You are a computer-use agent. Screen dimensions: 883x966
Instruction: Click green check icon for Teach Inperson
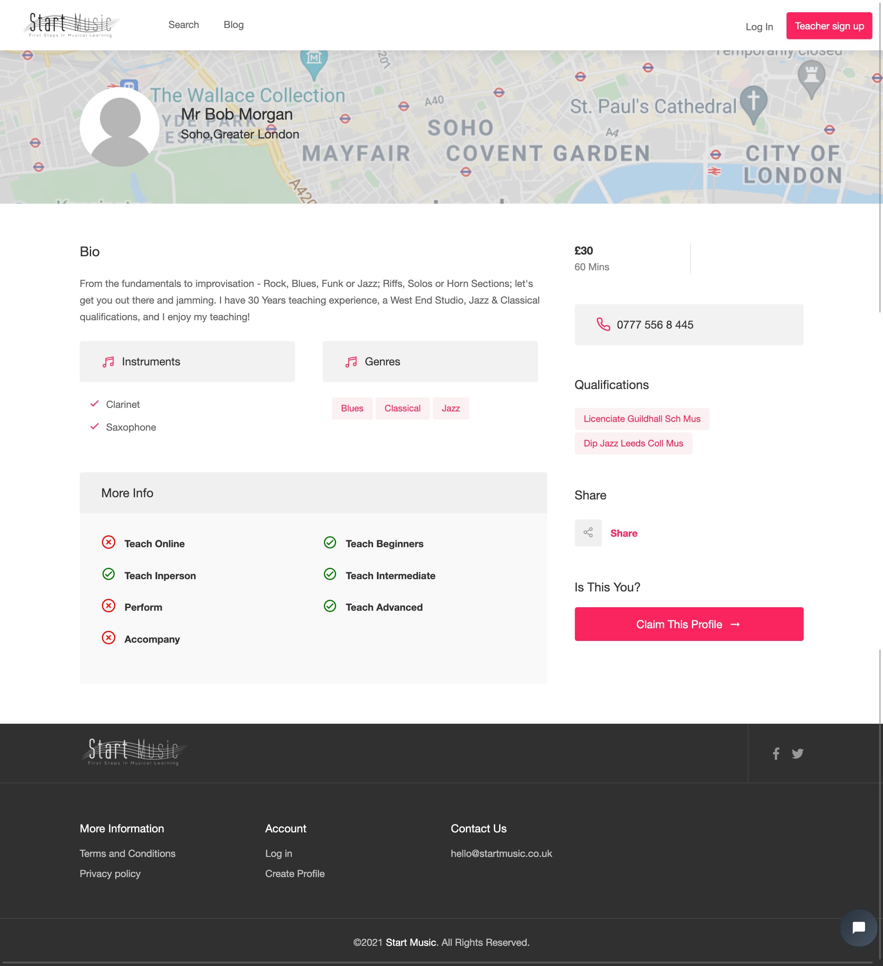(x=109, y=574)
